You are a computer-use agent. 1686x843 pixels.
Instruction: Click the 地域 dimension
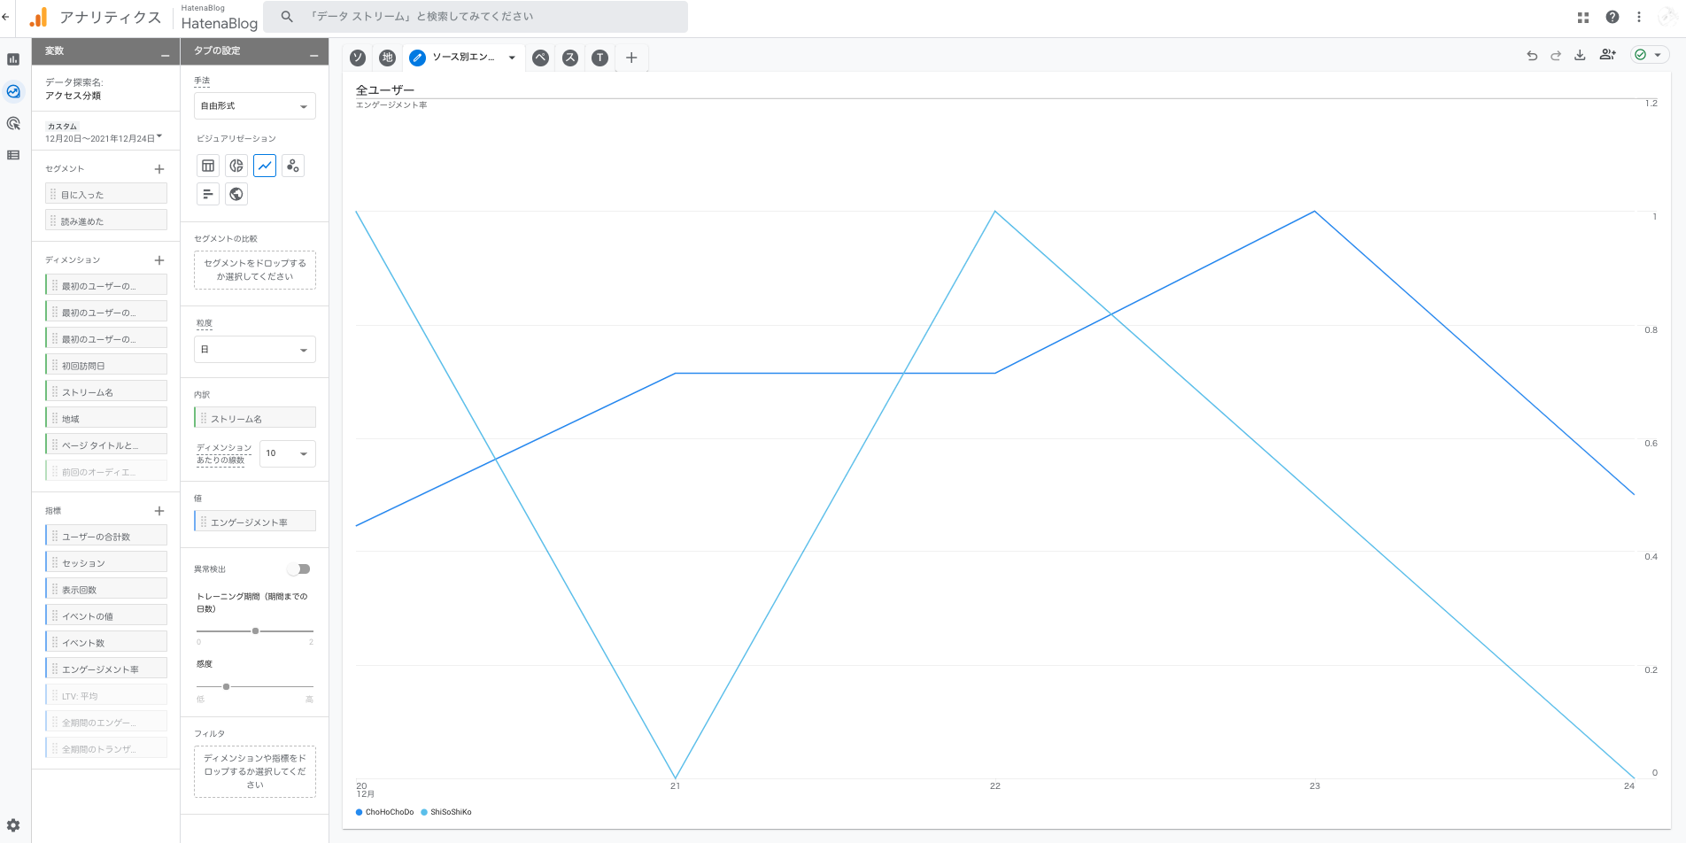coord(106,418)
